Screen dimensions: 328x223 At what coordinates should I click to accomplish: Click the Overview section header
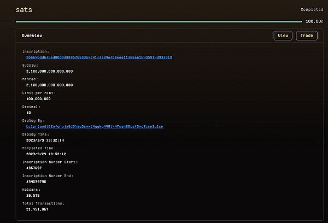click(x=33, y=36)
